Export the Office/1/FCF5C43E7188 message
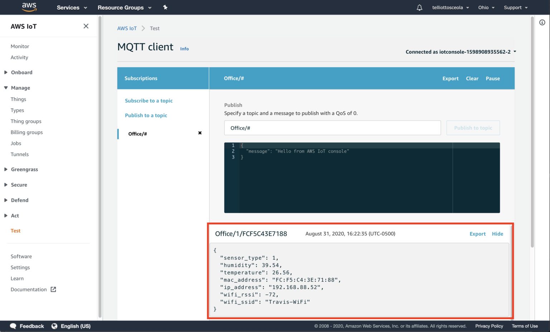 point(478,234)
